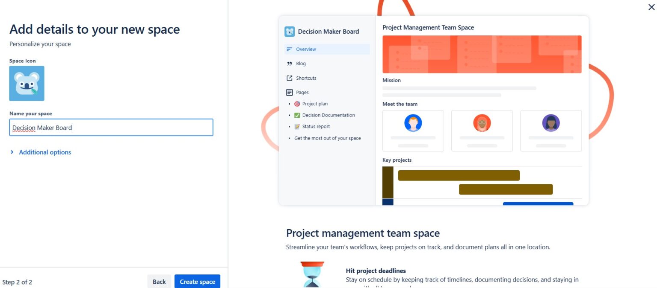Click the Decision Documentation check icon
This screenshot has height=288, width=657.
pyautogui.click(x=297, y=115)
